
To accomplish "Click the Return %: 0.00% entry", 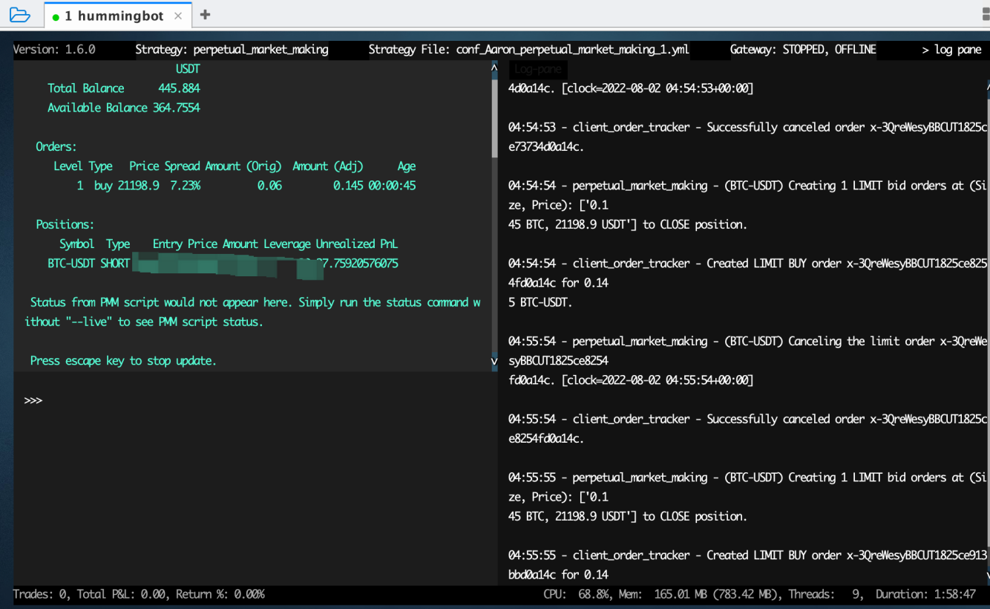I will (220, 594).
